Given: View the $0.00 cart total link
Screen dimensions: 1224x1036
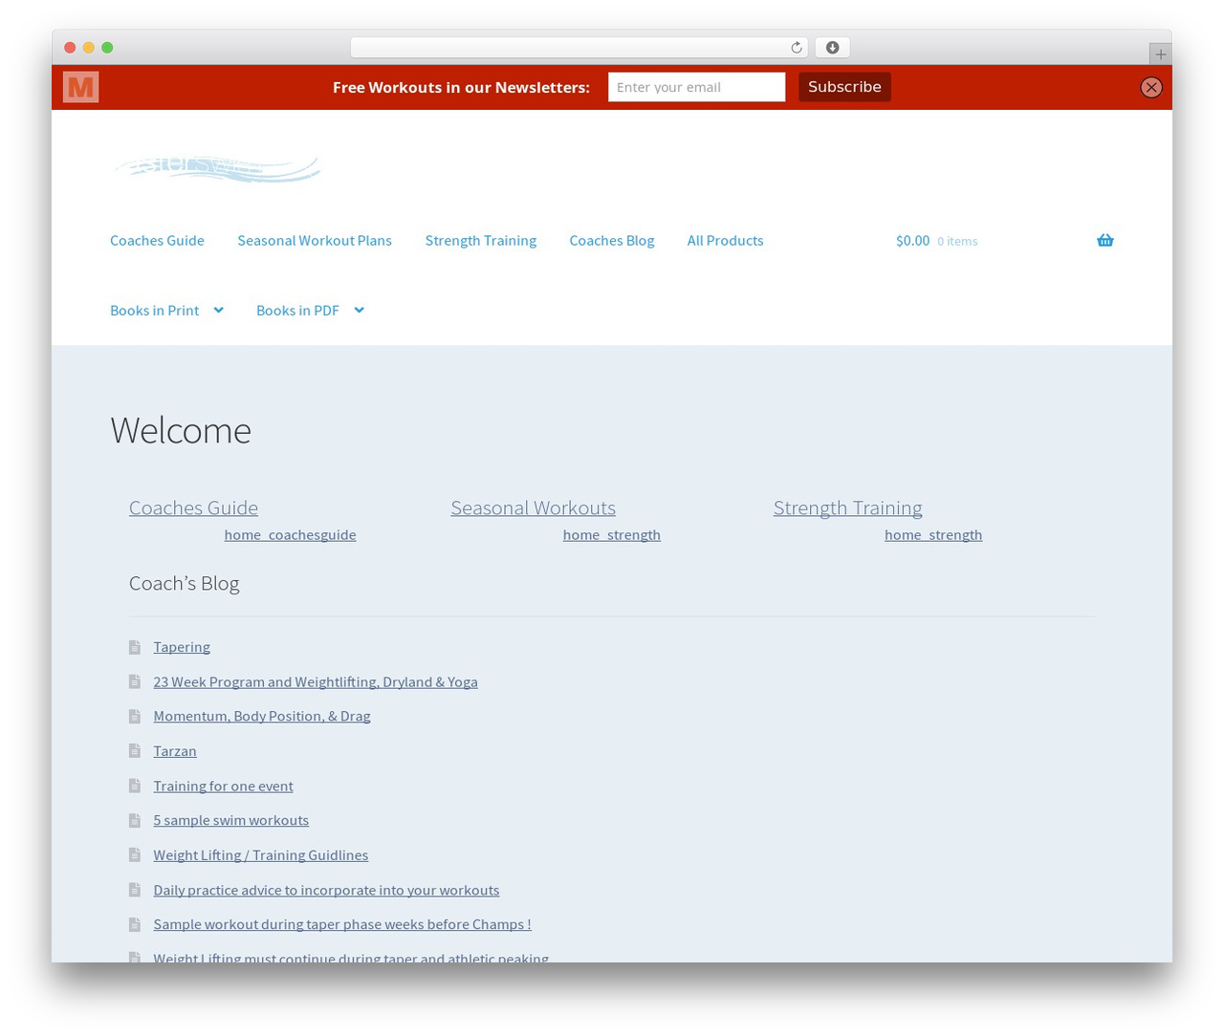Looking at the screenshot, I should point(912,241).
